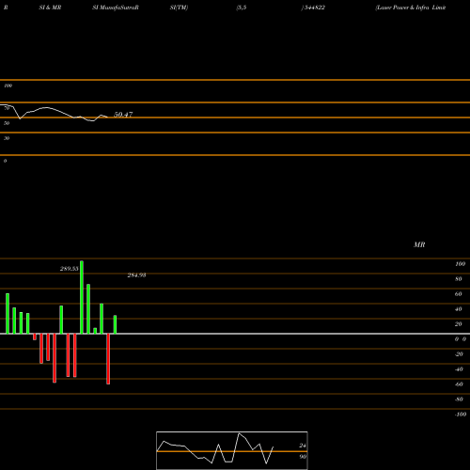Select the 289.55 bar value label
This screenshot has width=470, height=470.
pos(70,269)
